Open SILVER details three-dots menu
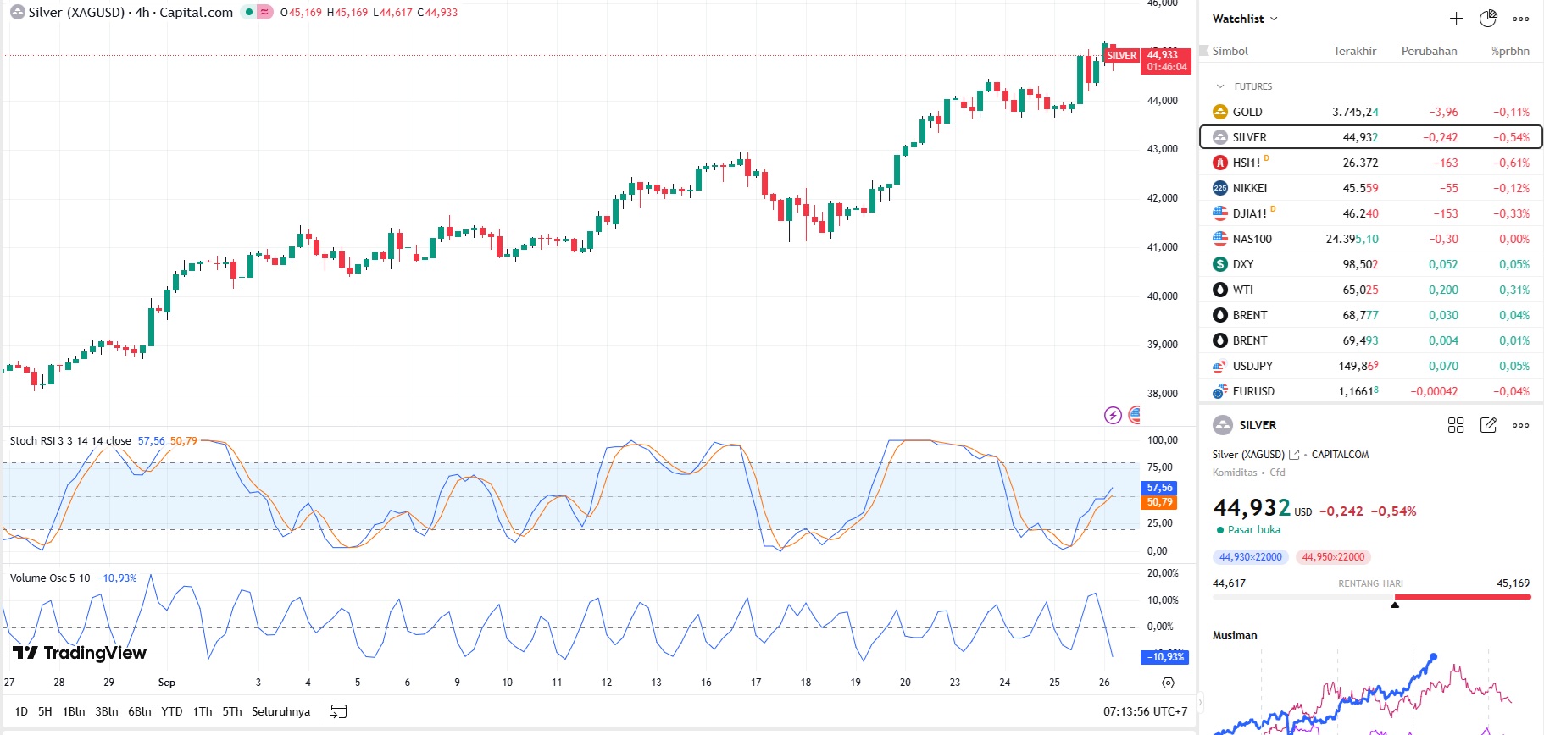 (1521, 425)
